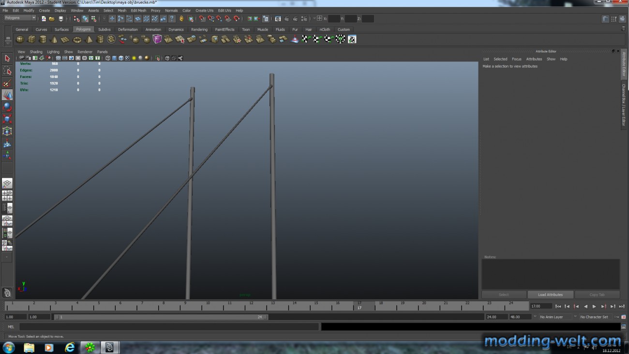Click the purple smooth cube shelf icon
Viewport: 629px width, 354px height.
(x=157, y=39)
